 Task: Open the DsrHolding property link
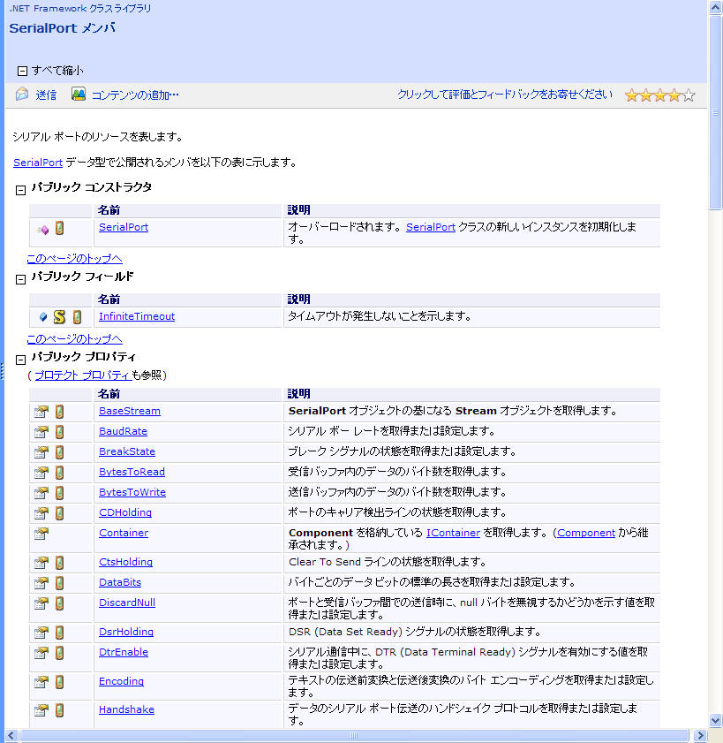pos(126,632)
